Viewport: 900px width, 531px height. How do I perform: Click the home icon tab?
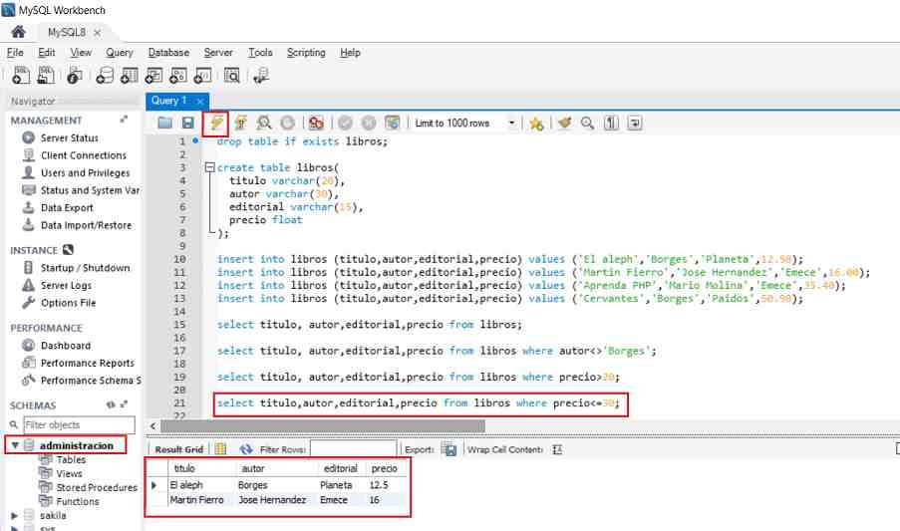17,32
